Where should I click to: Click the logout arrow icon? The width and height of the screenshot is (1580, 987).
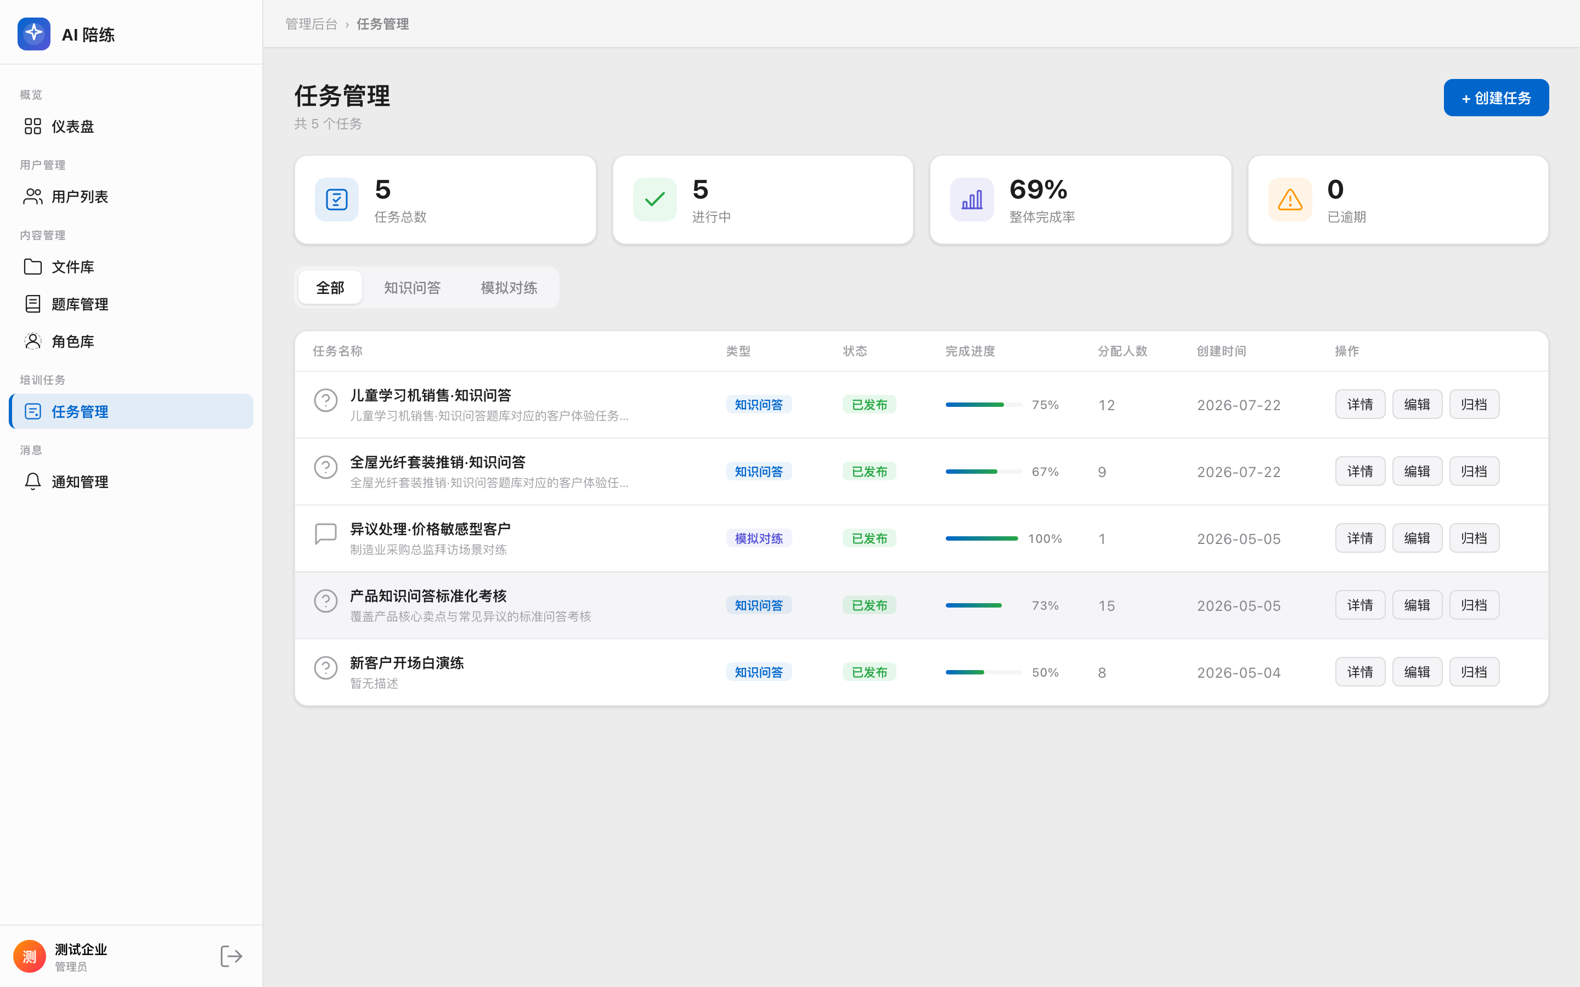(x=231, y=956)
